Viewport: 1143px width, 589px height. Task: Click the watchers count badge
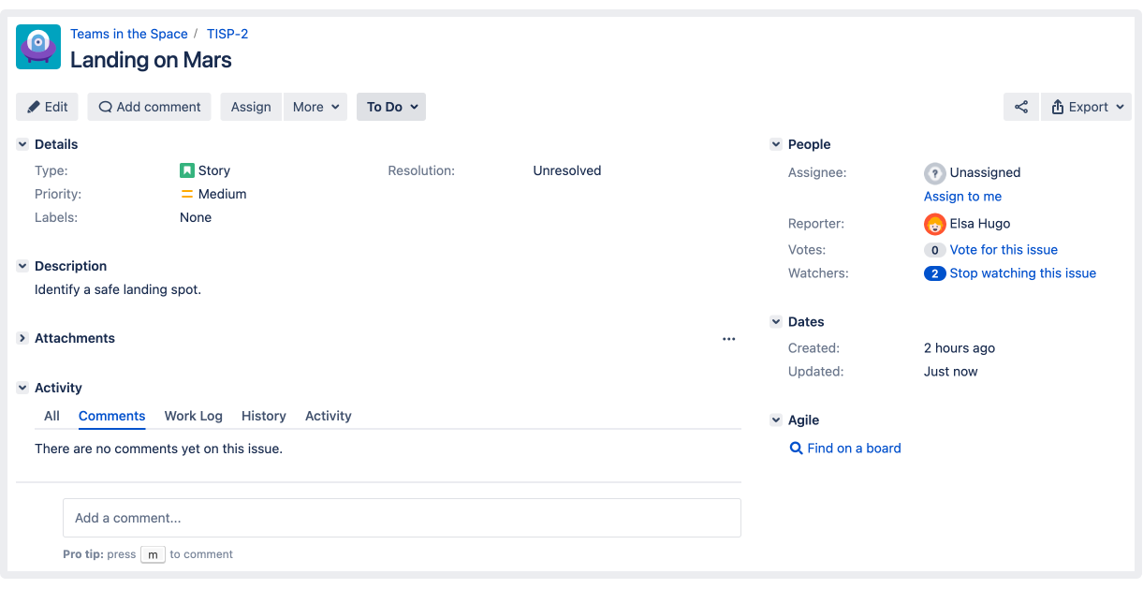click(x=934, y=273)
